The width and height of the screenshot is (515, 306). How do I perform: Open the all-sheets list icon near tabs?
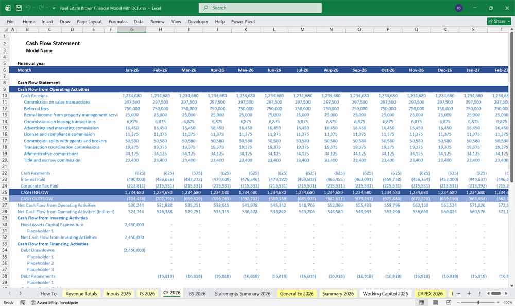coord(459,293)
